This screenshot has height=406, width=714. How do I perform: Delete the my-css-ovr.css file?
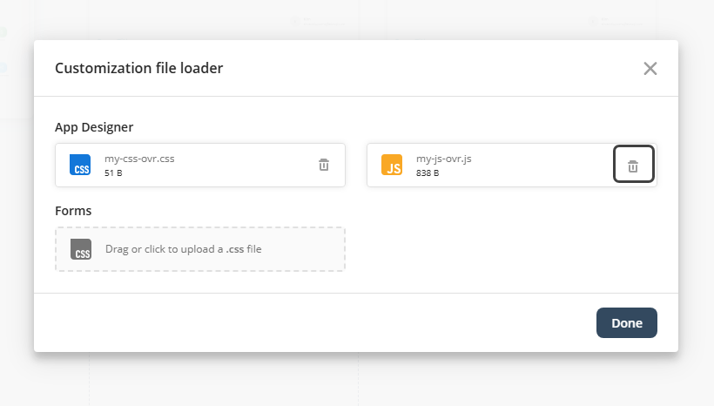coord(324,165)
